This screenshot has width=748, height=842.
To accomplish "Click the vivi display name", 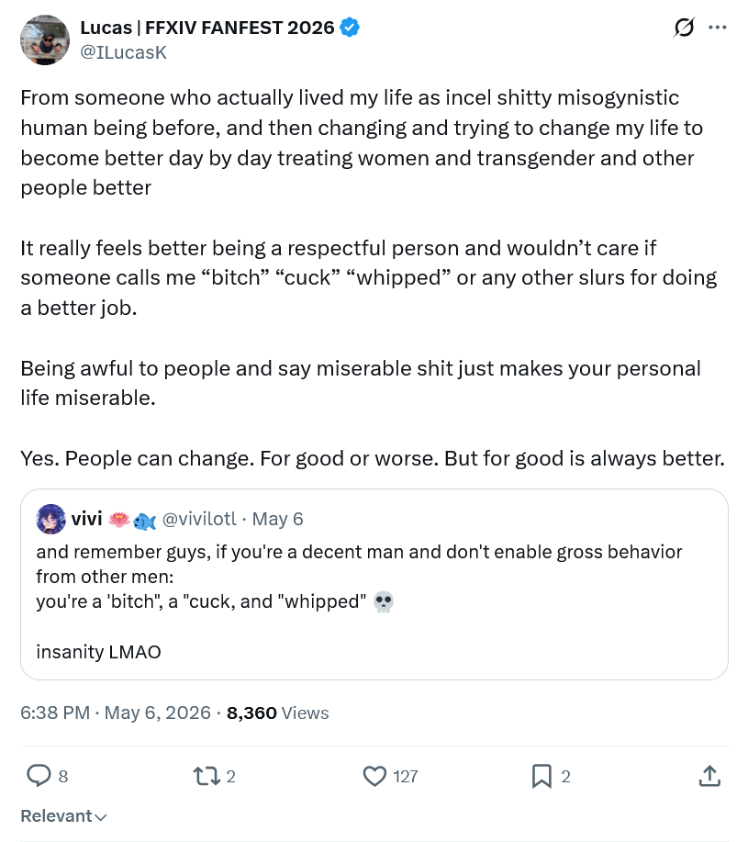I will pos(86,519).
